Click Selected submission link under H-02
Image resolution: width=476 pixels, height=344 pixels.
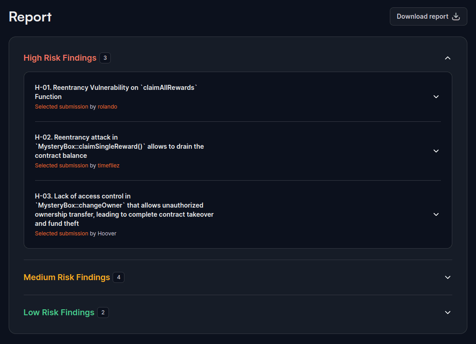coord(62,166)
